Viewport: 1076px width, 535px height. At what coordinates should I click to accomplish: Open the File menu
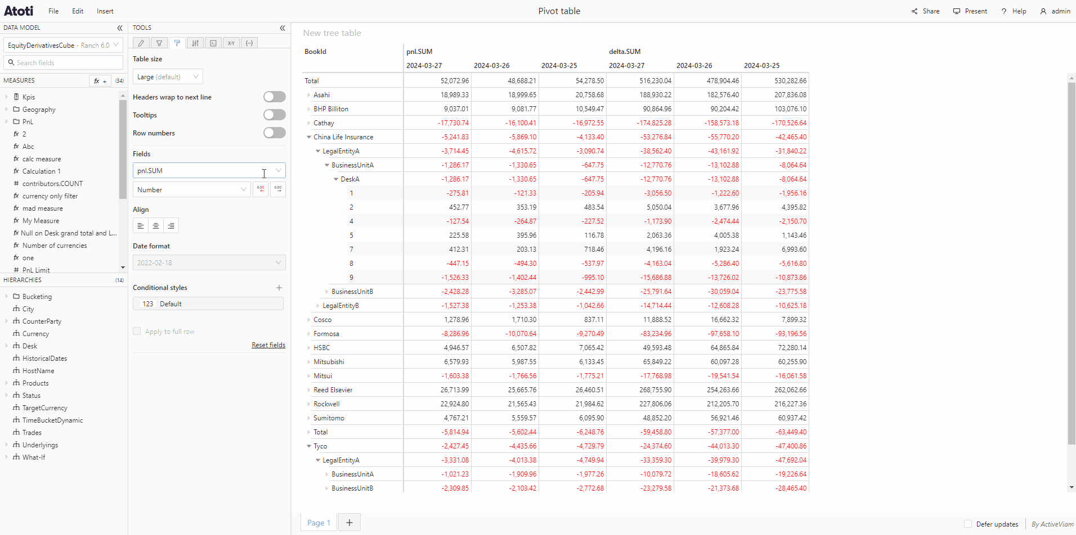click(53, 11)
